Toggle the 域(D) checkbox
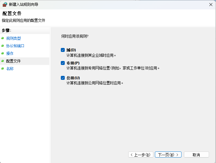The image size is (216, 163). (63, 50)
